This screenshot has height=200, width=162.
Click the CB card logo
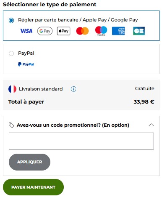(139, 31)
